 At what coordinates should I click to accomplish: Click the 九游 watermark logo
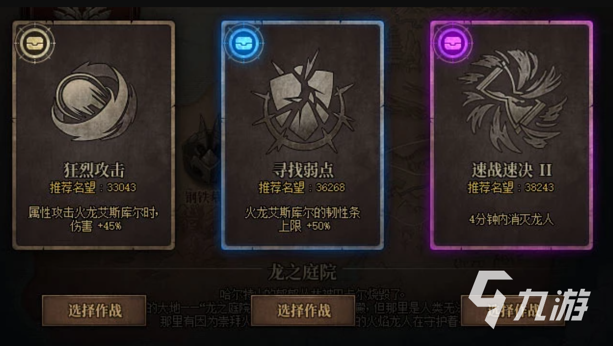530,299
